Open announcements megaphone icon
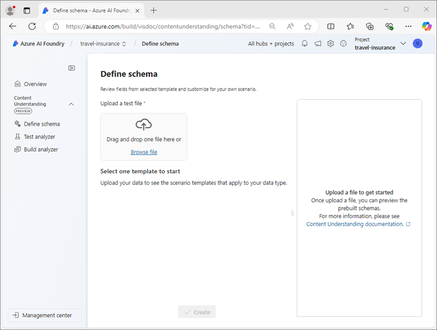Viewport: 437px width, 330px height. [318, 44]
